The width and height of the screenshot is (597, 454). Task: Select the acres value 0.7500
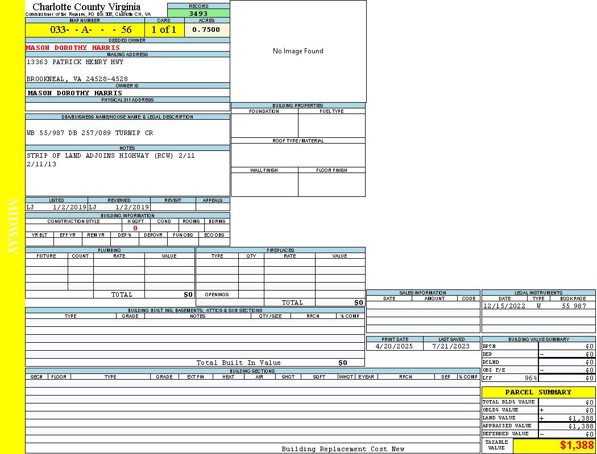point(206,30)
